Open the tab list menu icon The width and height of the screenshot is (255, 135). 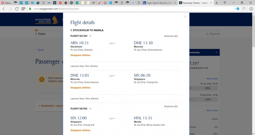[x=225, y=3]
